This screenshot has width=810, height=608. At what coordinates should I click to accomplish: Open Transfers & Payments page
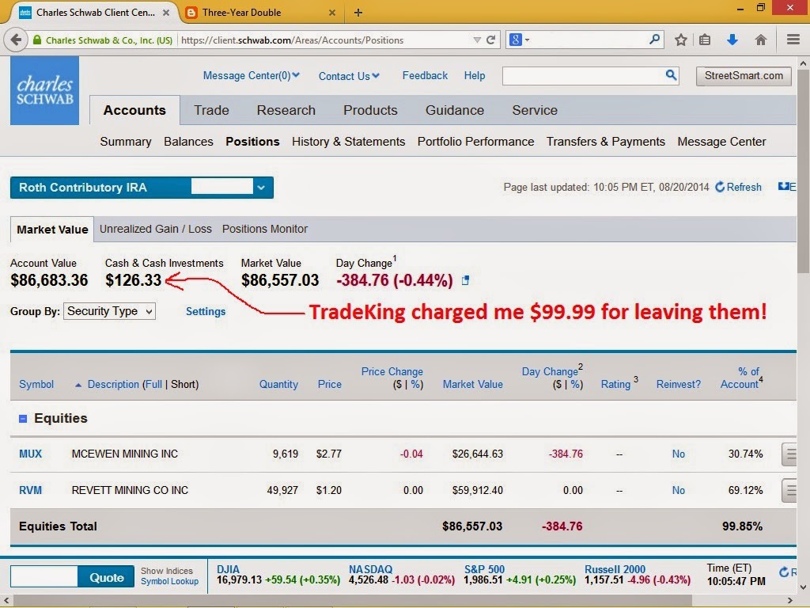(605, 142)
